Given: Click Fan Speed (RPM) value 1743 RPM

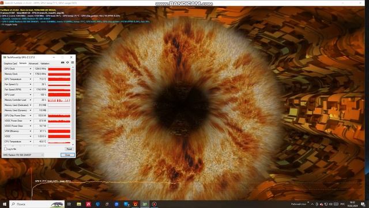Looking at the screenshot, I should click(x=40, y=90).
